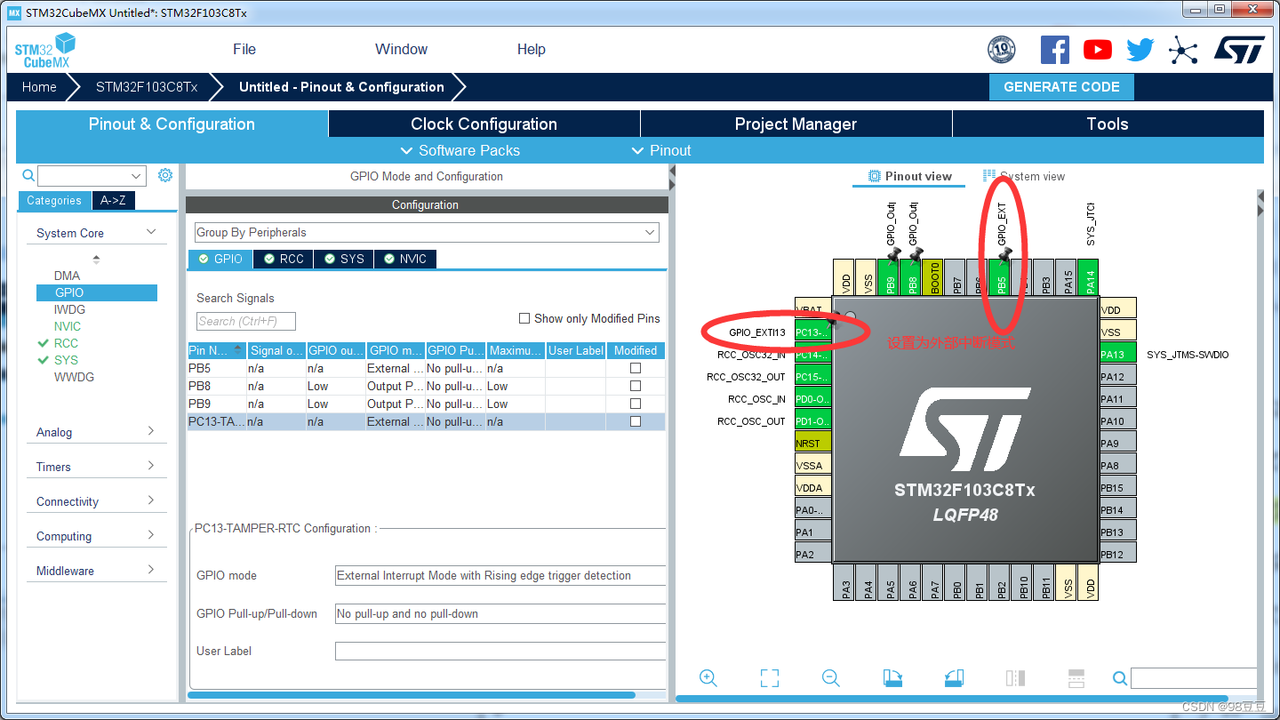The width and height of the screenshot is (1280, 720).
Task: Expand the Connectivity category
Action: pos(151,500)
